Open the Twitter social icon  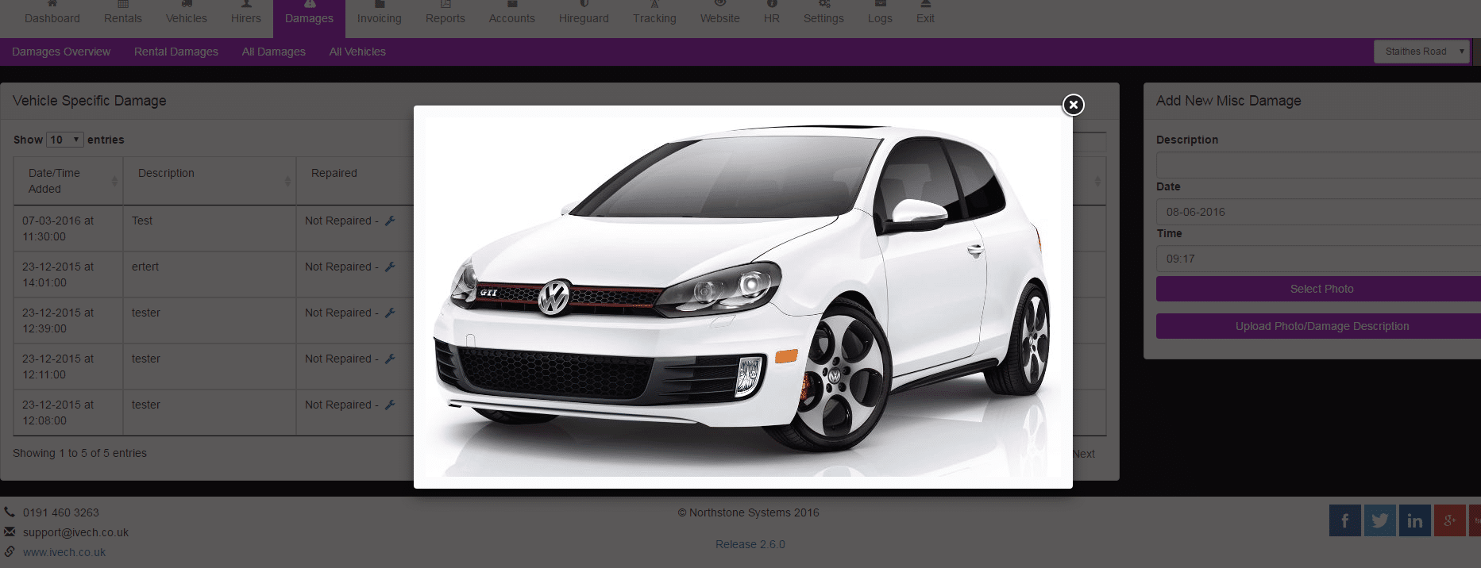pos(1379,520)
